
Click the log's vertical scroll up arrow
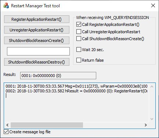pyautogui.click(x=152, y=87)
